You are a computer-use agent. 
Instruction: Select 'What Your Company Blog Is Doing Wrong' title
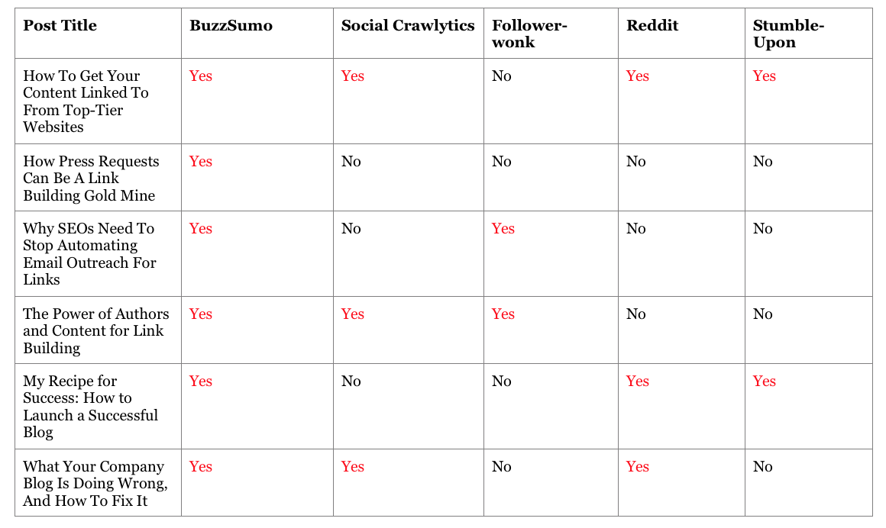click(x=95, y=483)
